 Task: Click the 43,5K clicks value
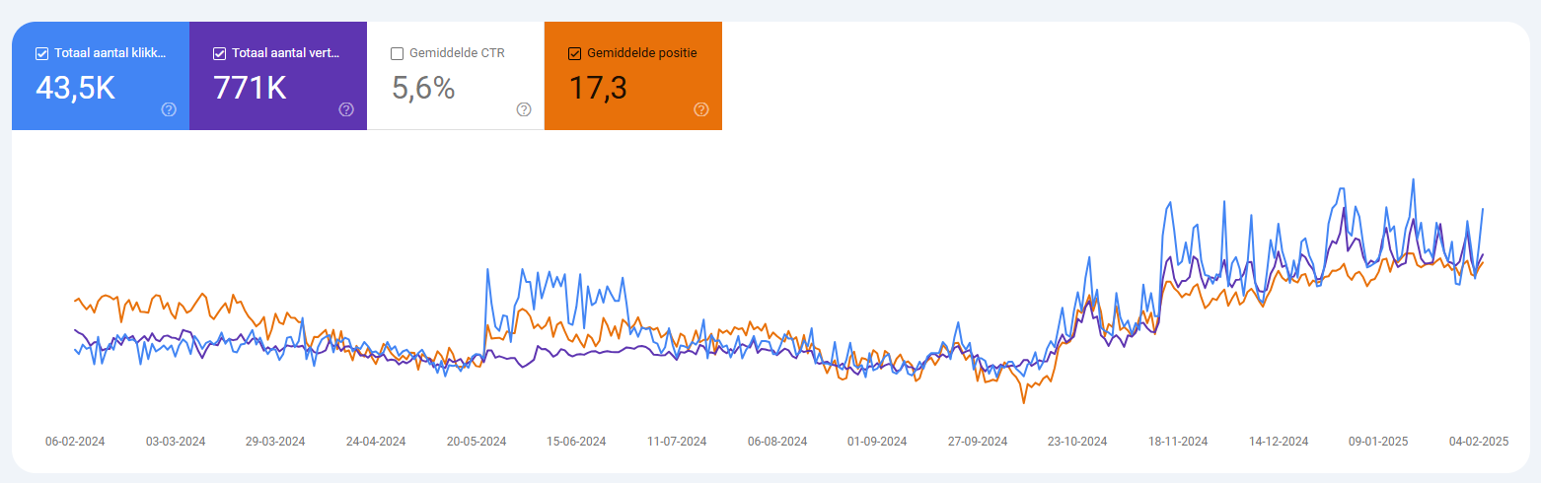(x=76, y=89)
